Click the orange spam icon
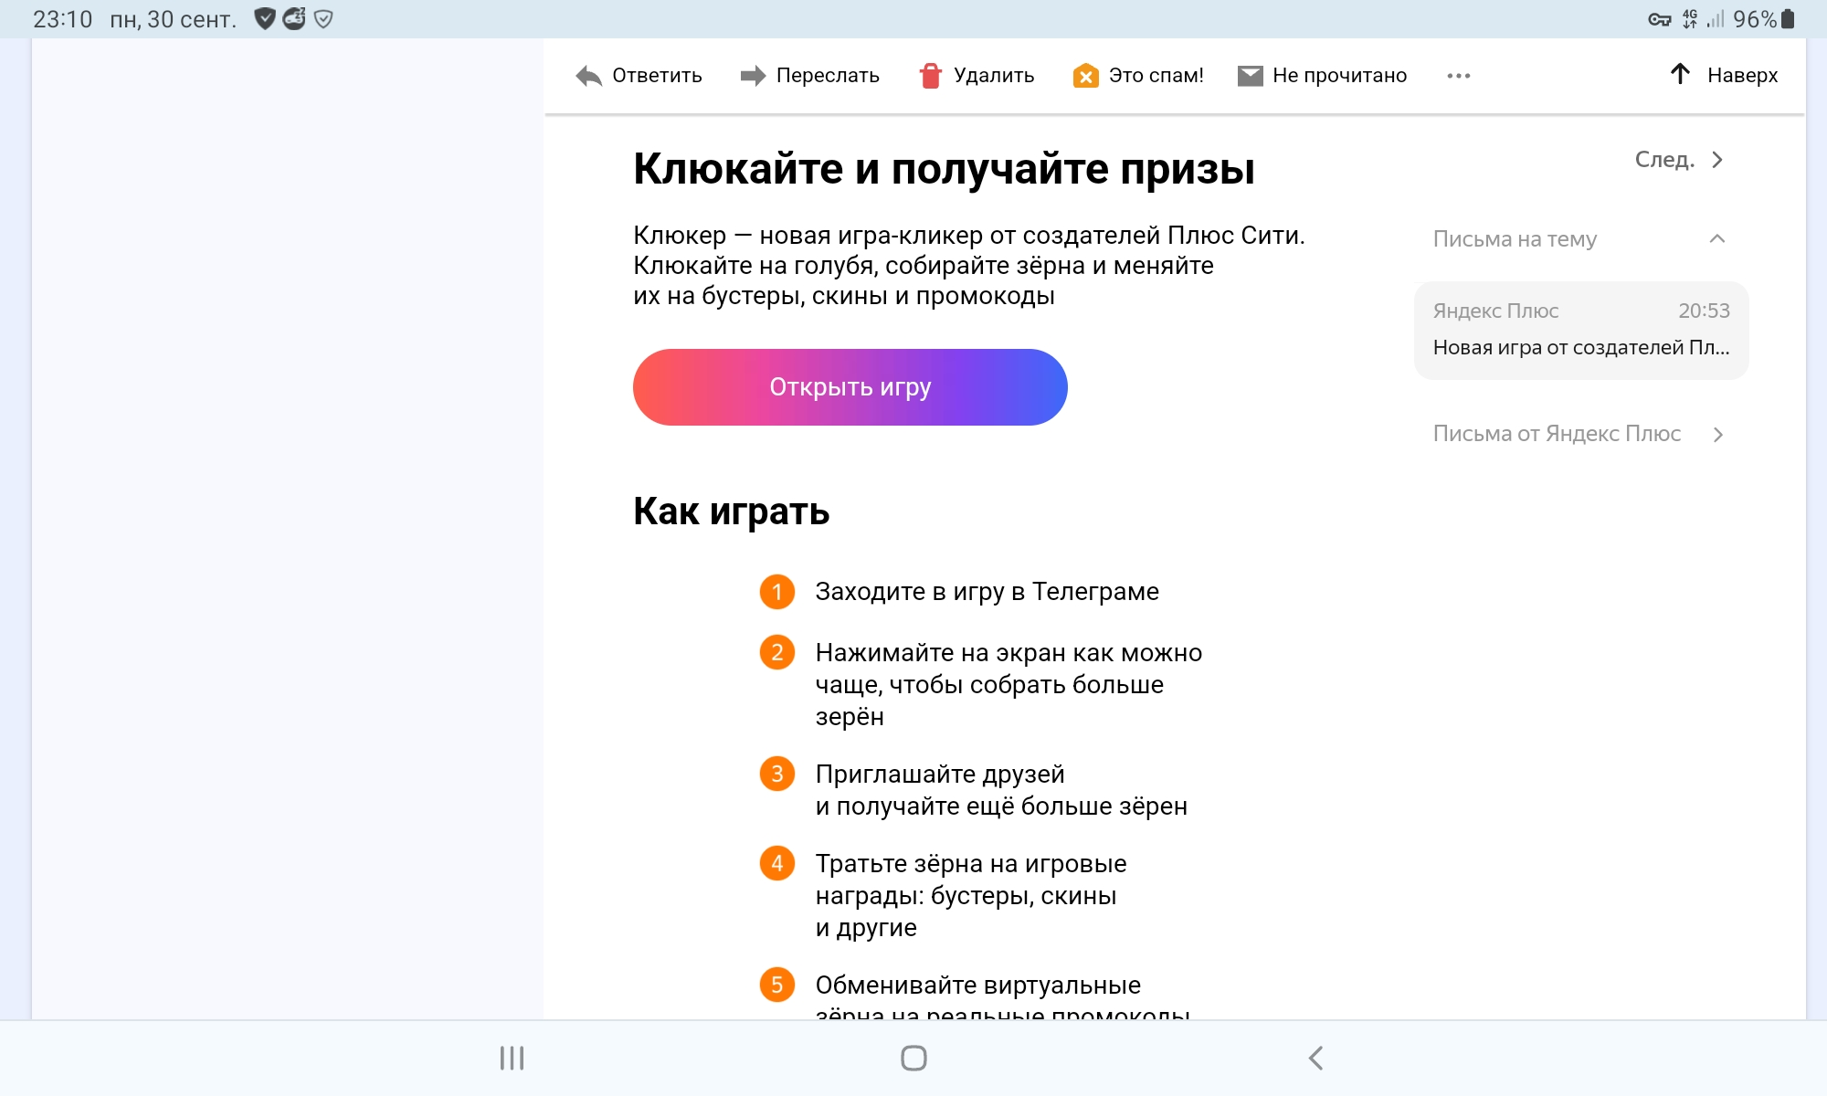Viewport: 1827px width, 1096px height. pos(1085,76)
